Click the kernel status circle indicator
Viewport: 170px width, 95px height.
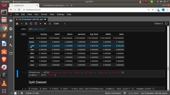pyautogui.click(x=166, y=23)
